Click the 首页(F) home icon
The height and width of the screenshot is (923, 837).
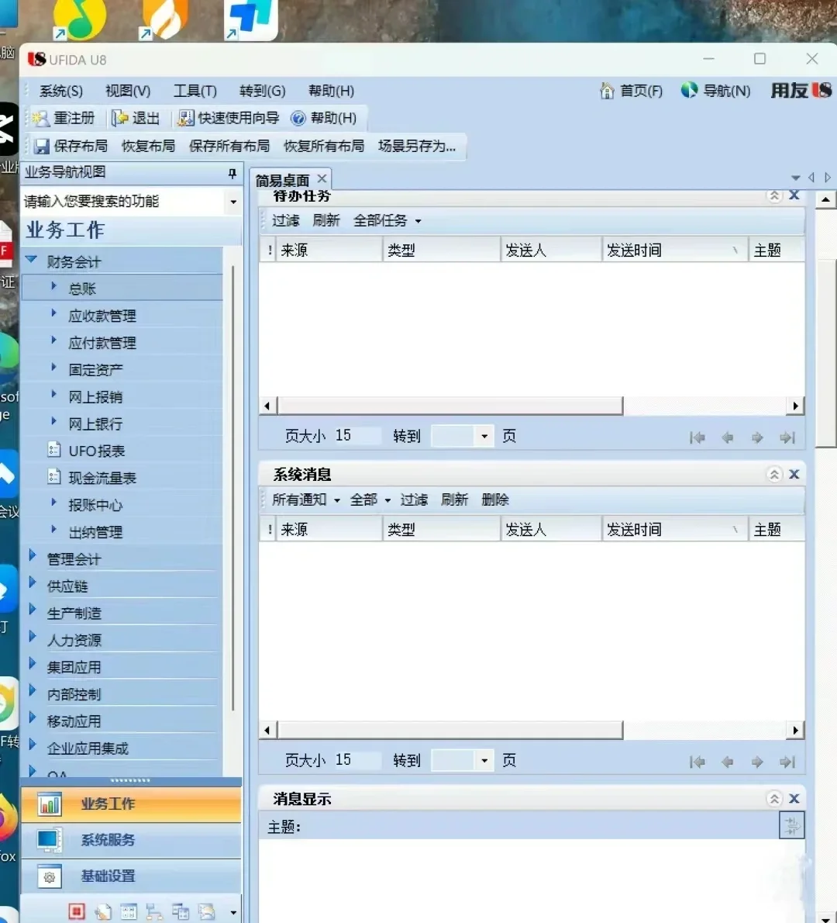tap(607, 91)
